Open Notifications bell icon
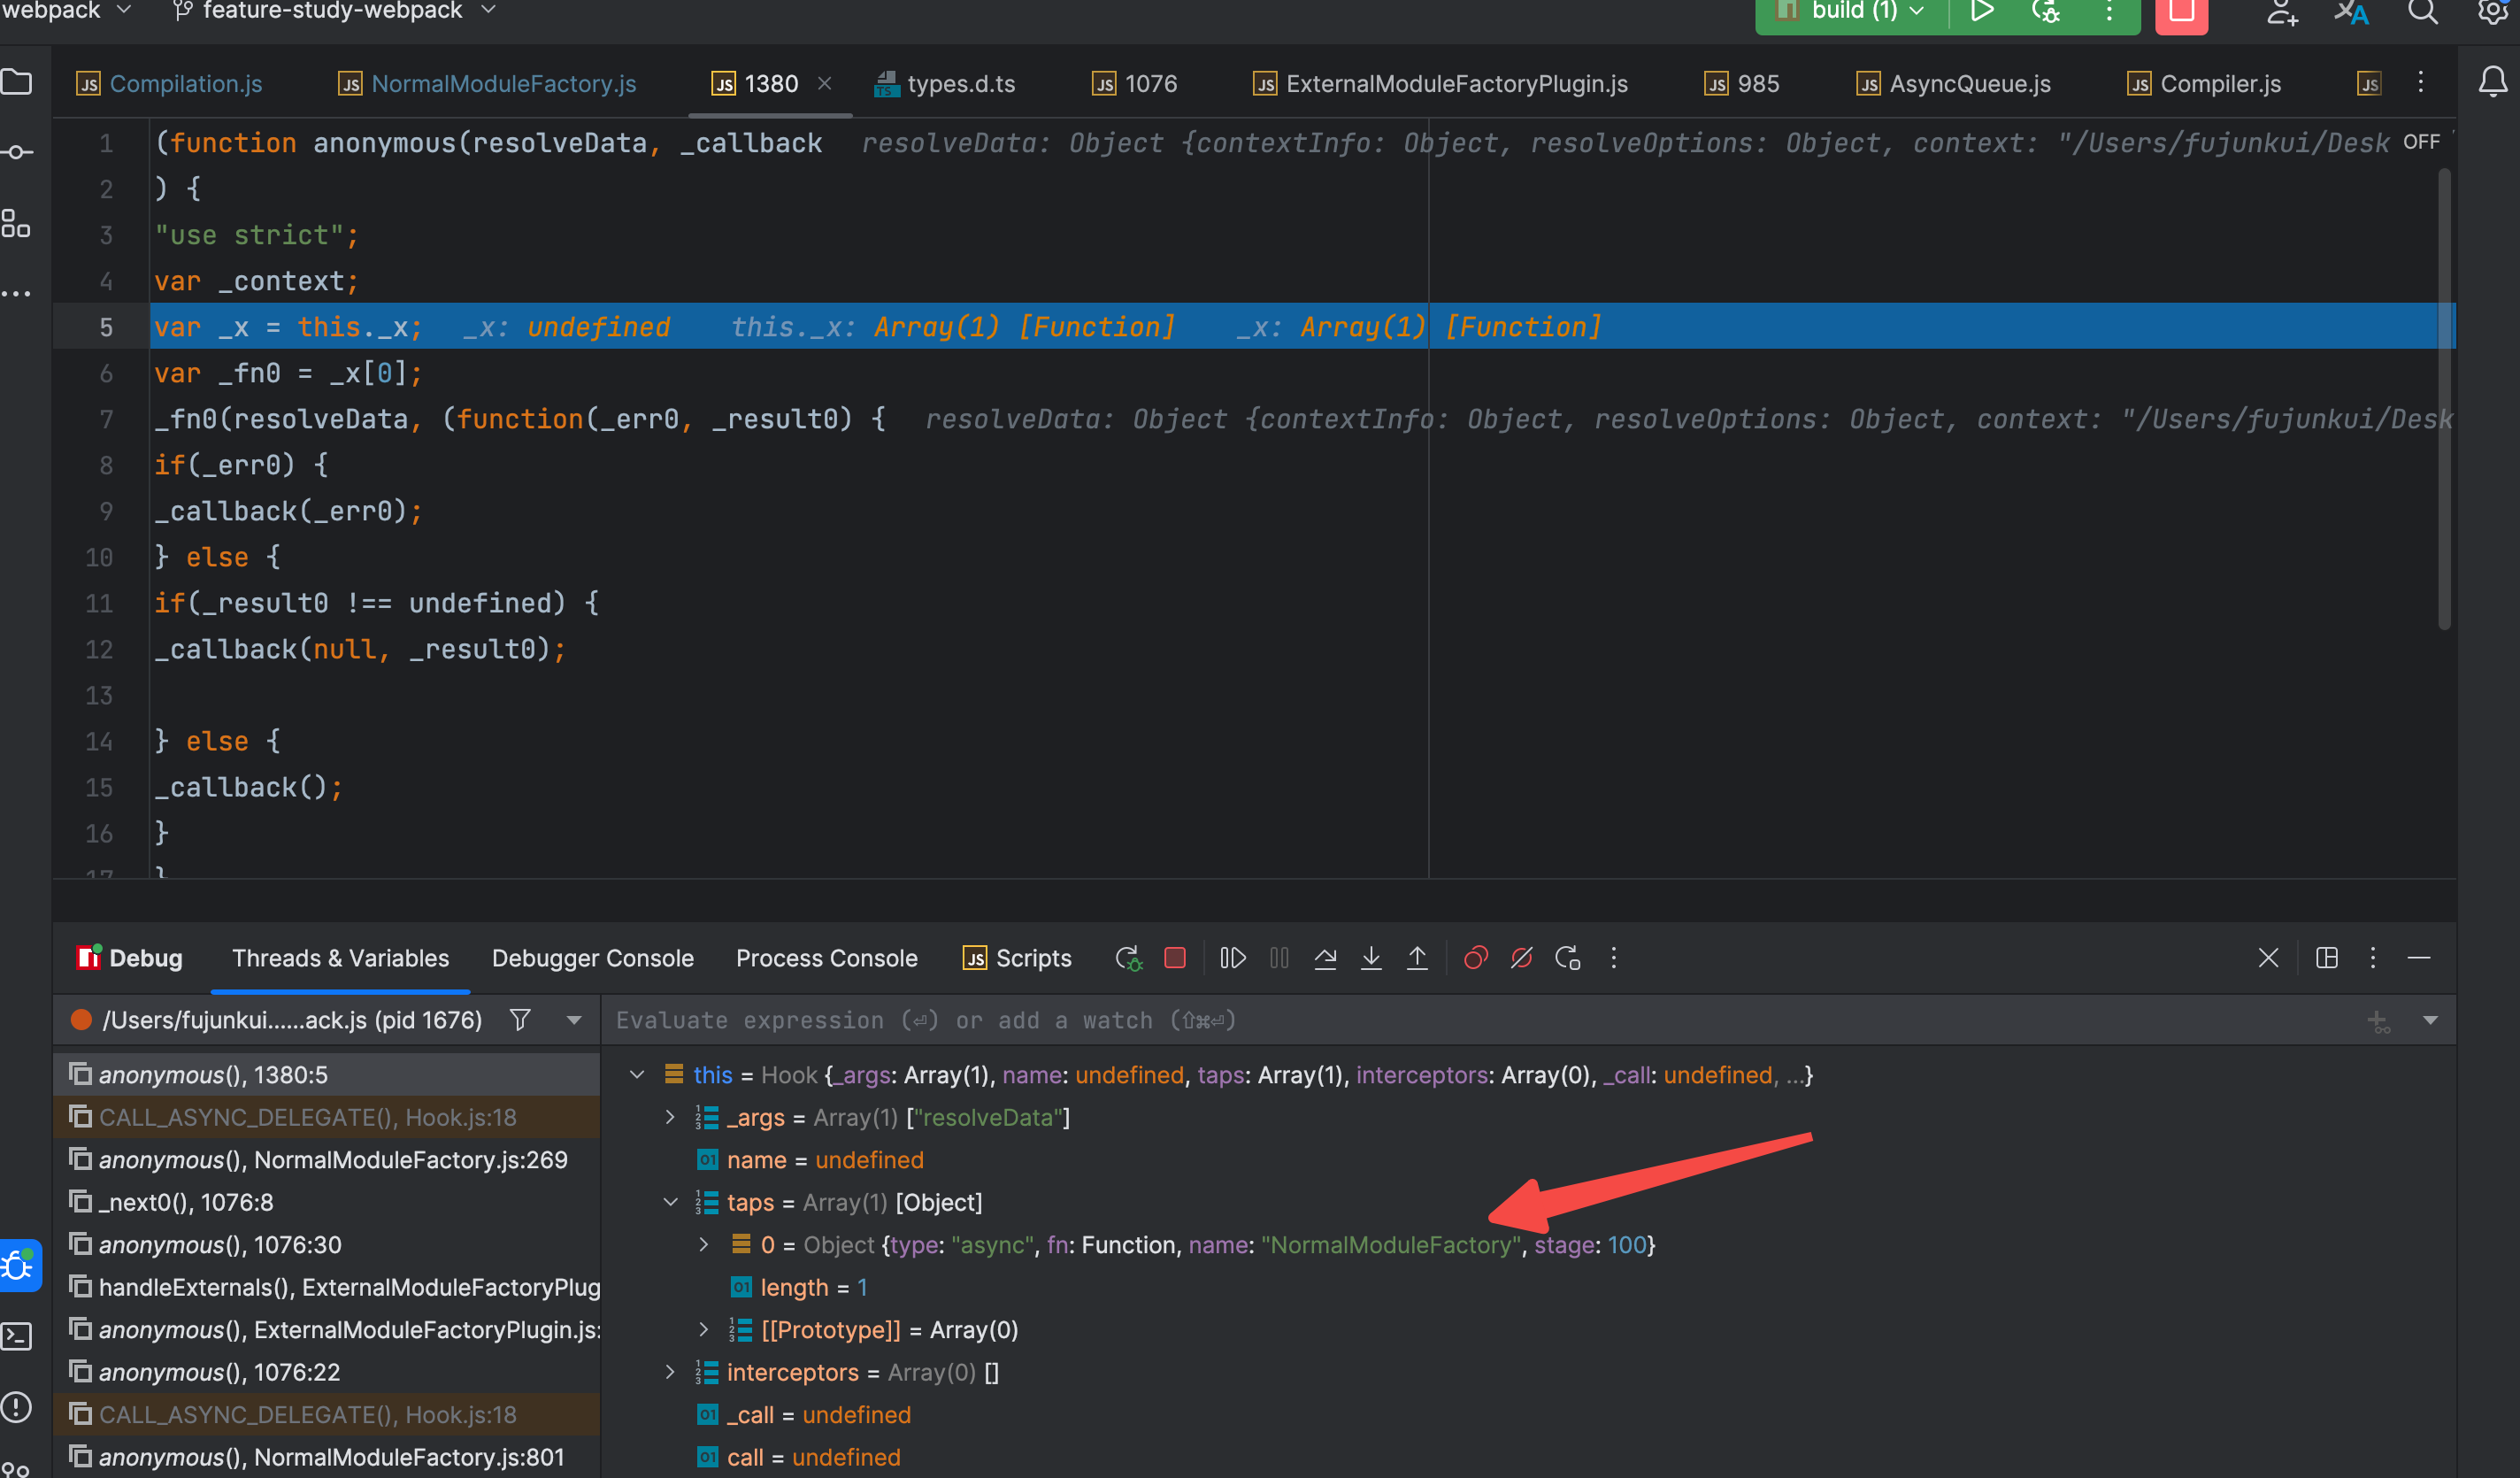2520x1478 pixels. [x=2493, y=82]
